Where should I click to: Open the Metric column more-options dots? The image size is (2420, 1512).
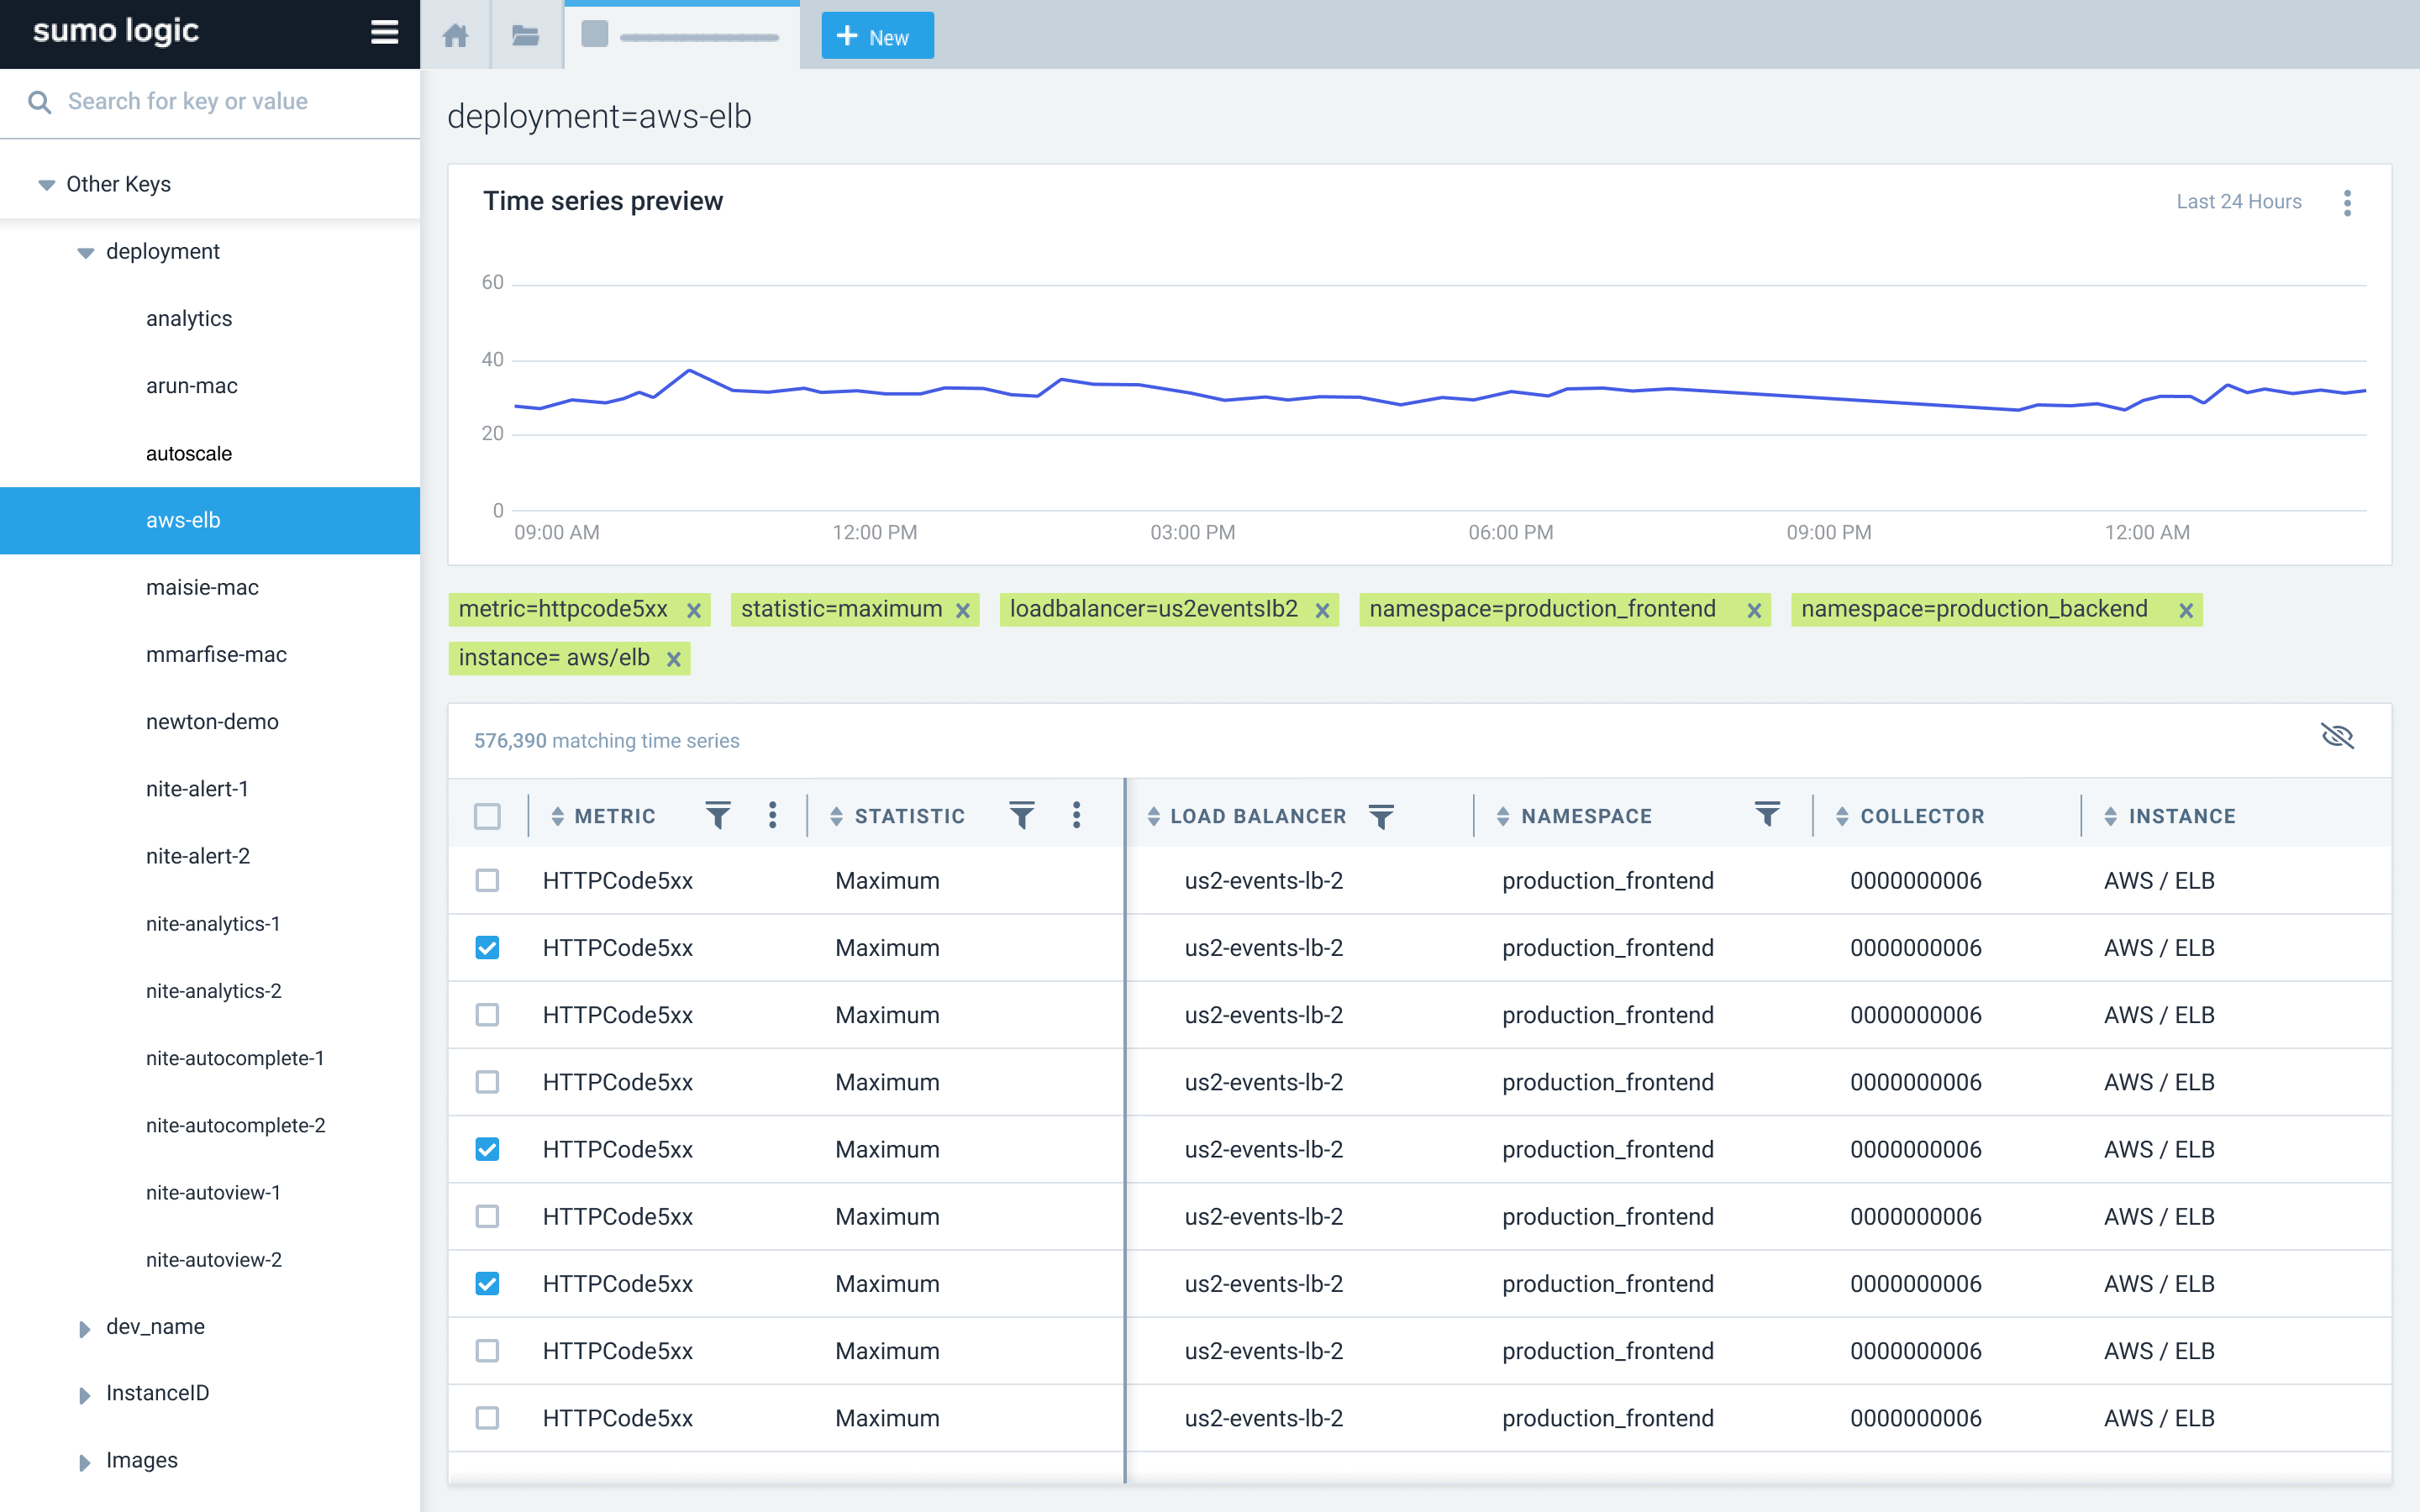[772, 815]
